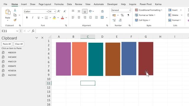The height and width of the screenshot is (106, 189).
Task: Open Conditional Formatting menu
Action: (149, 10)
